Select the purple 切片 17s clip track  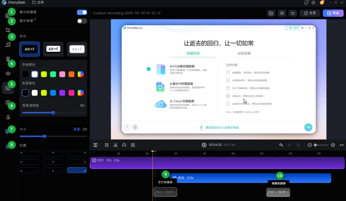217,163
